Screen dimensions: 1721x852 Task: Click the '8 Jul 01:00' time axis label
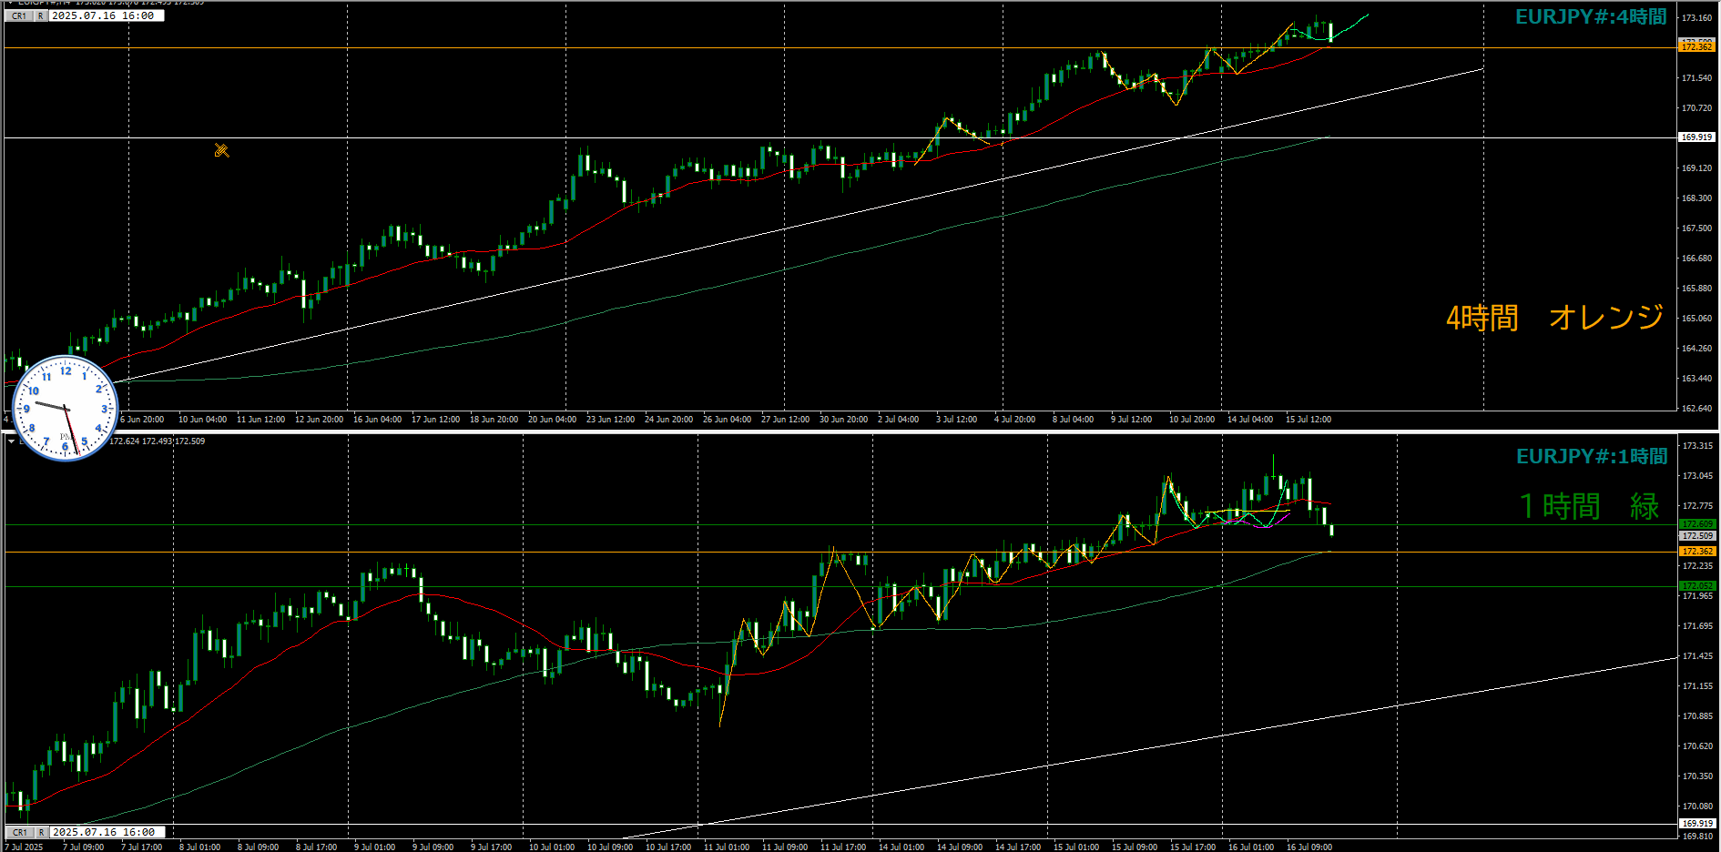pyautogui.click(x=199, y=847)
